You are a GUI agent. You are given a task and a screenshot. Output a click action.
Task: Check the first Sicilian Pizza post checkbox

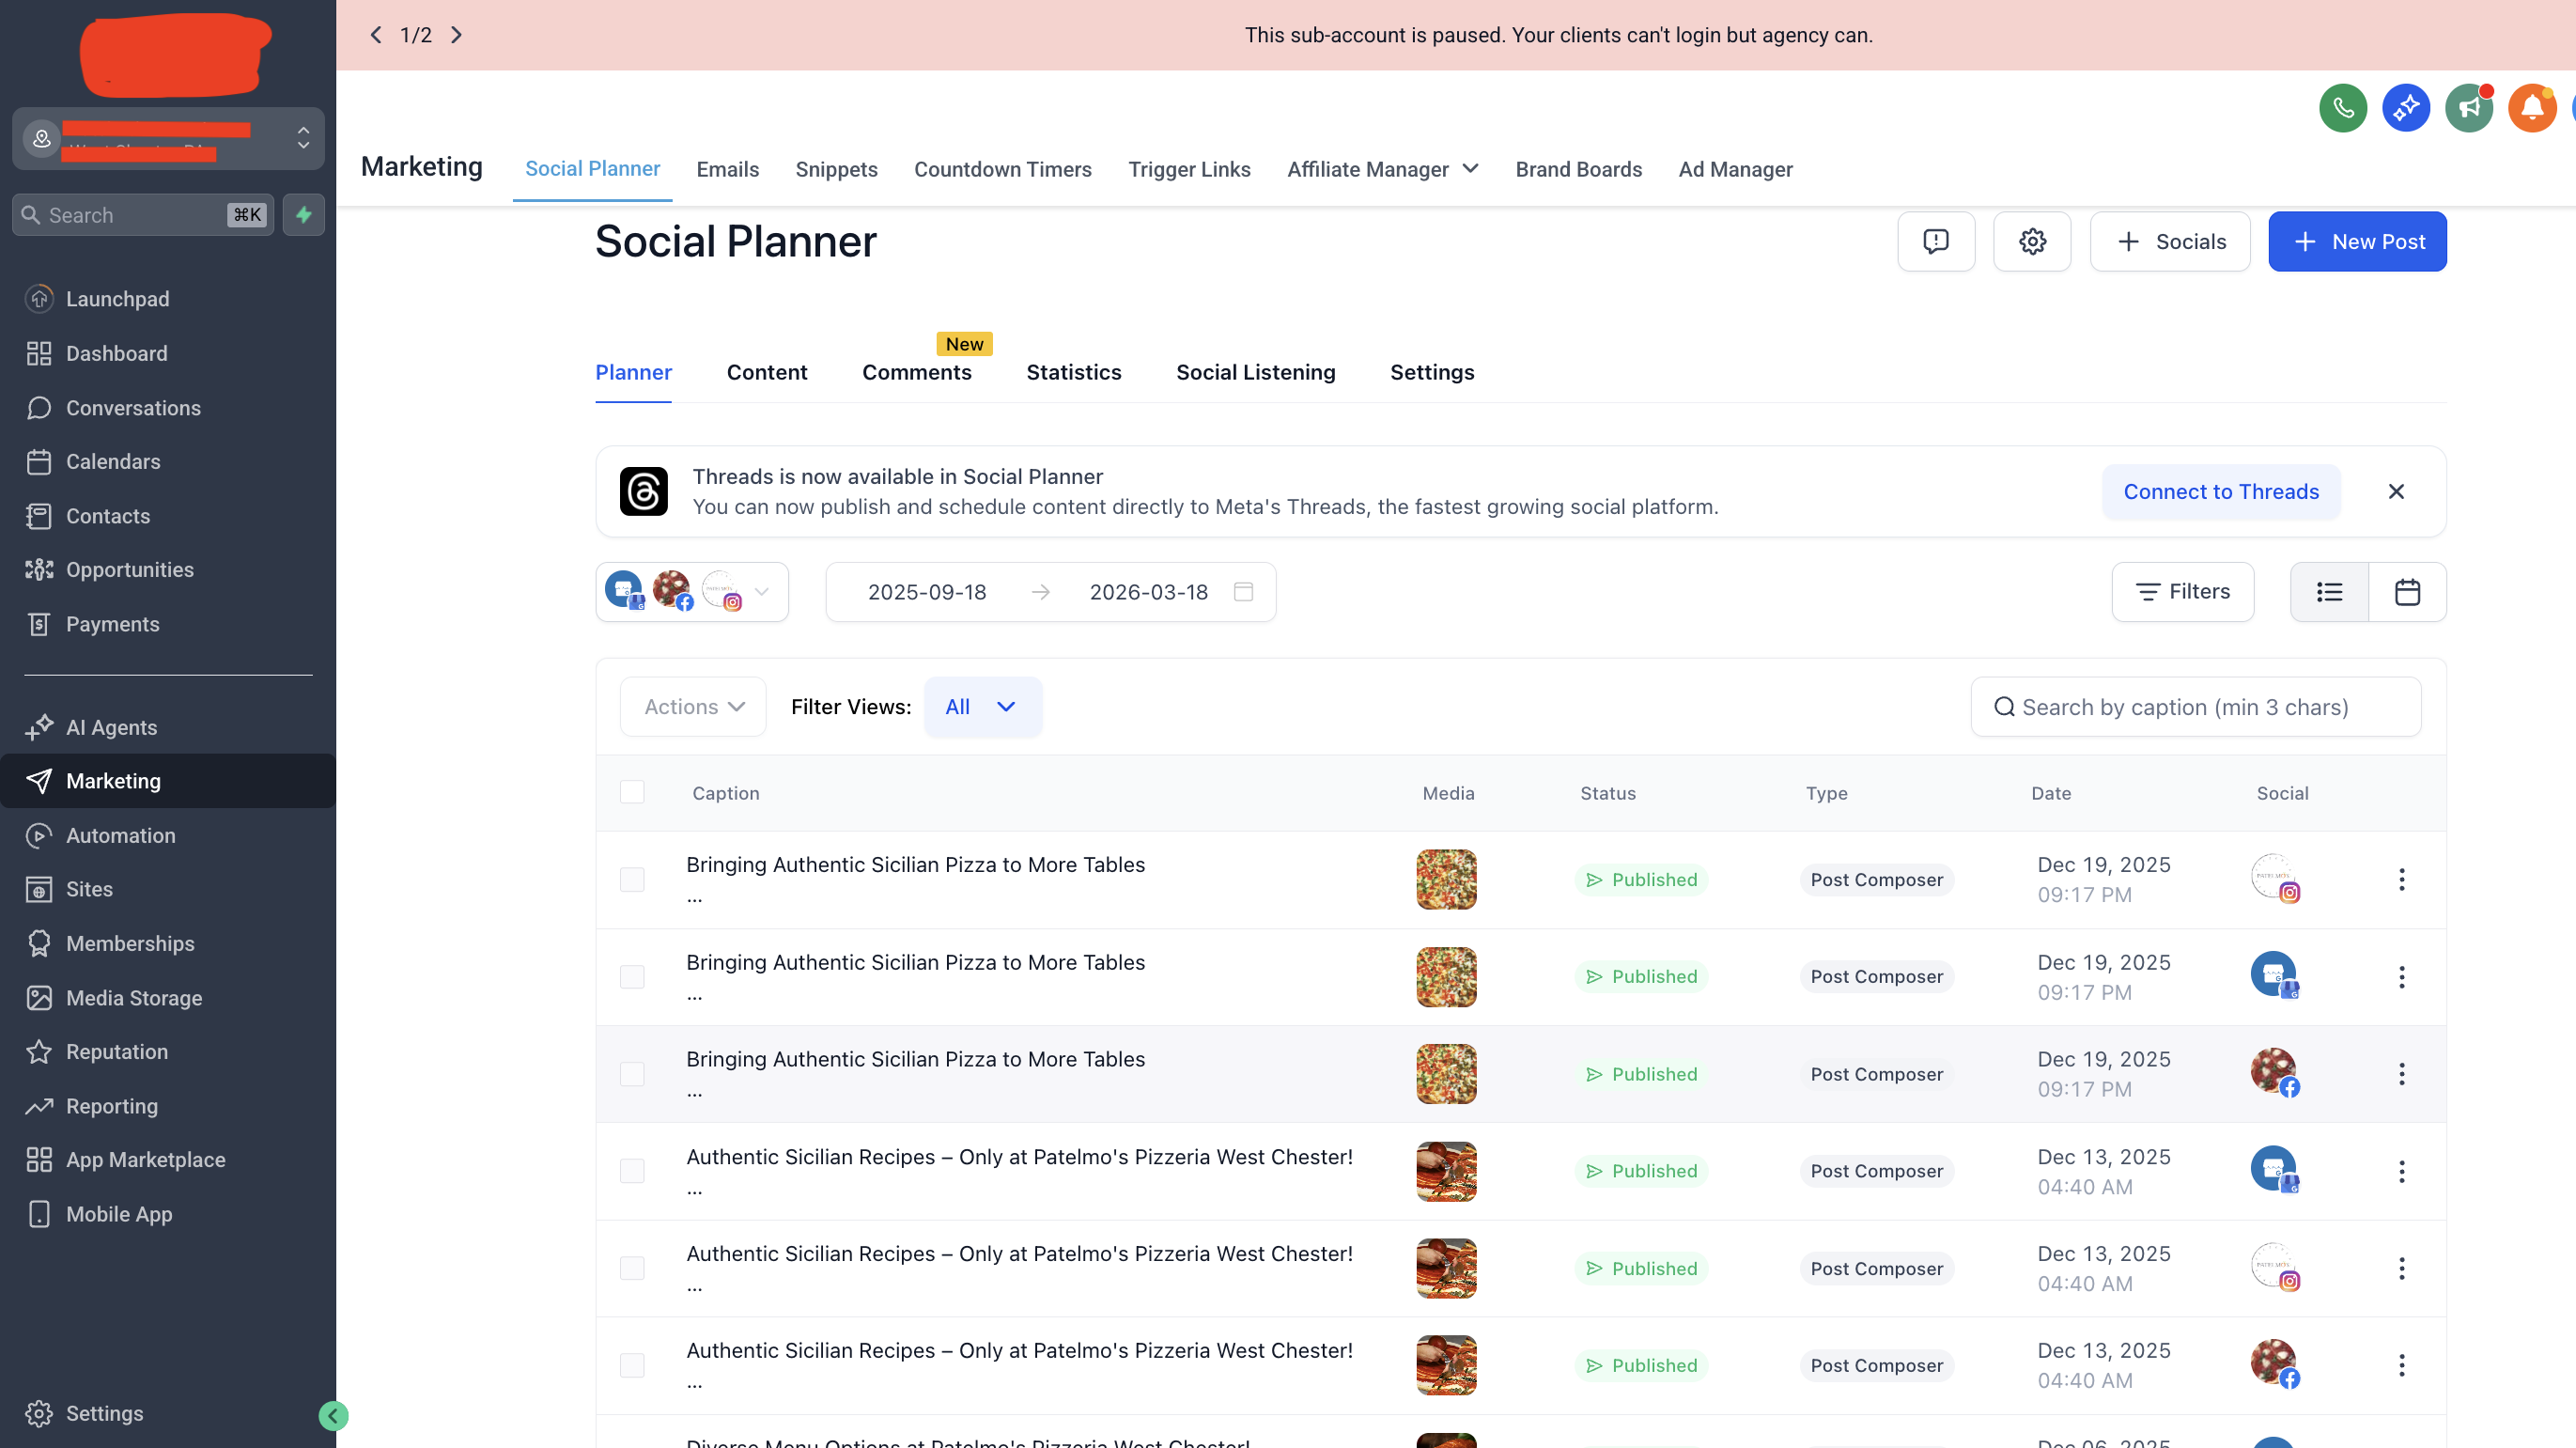coord(632,879)
